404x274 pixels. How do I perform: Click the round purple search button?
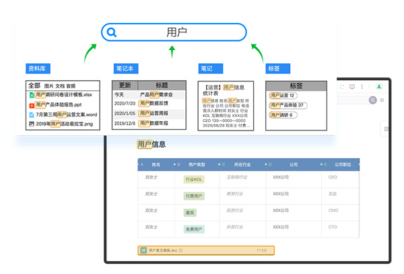tap(374, 100)
